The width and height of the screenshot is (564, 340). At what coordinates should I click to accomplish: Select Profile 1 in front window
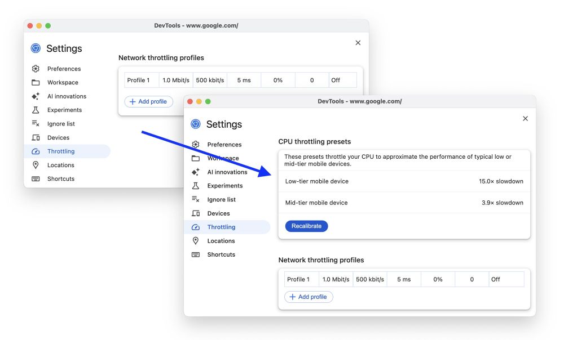point(301,279)
